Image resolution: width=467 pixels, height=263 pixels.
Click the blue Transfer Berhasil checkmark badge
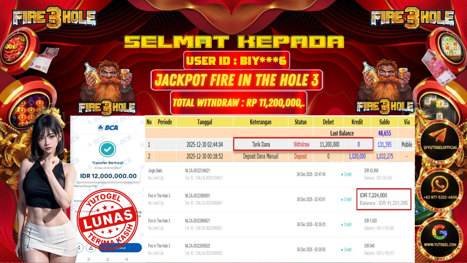(107, 149)
